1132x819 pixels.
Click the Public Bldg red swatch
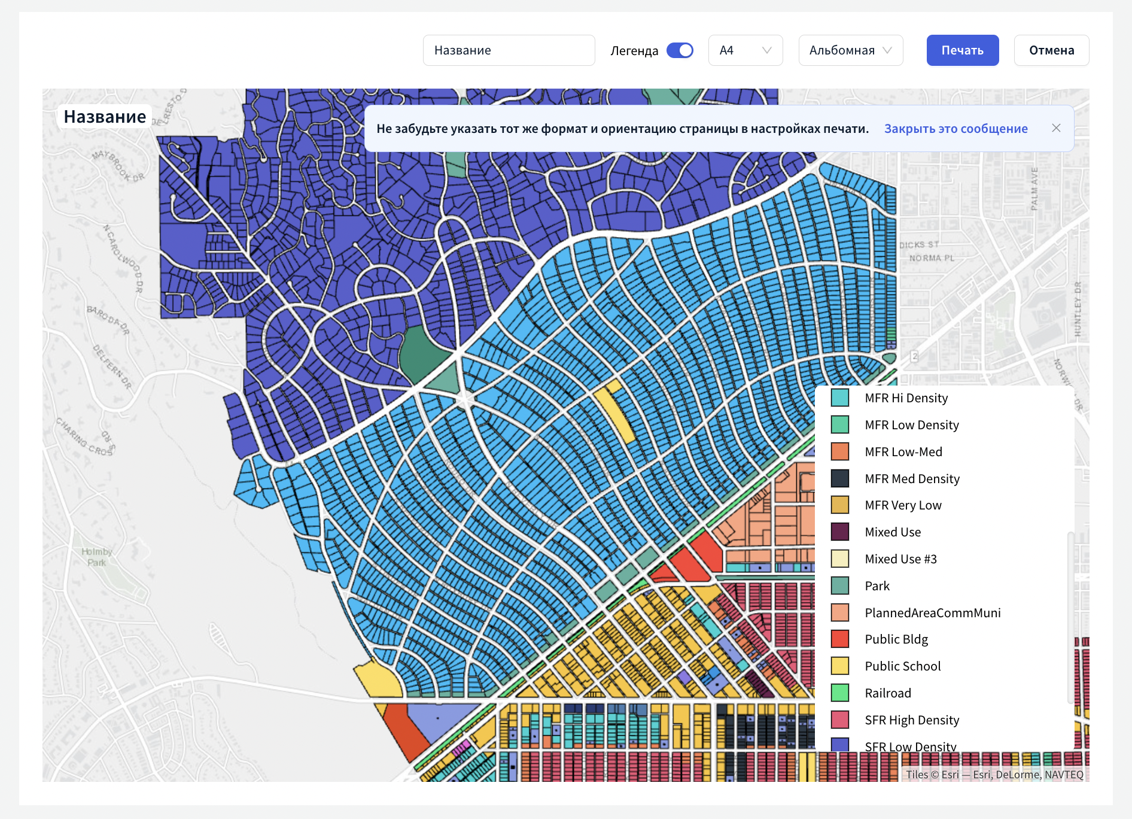(x=840, y=639)
